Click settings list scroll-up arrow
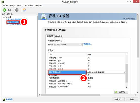Image resolution: width=140 pixels, height=103 pixels. [x=126, y=54]
